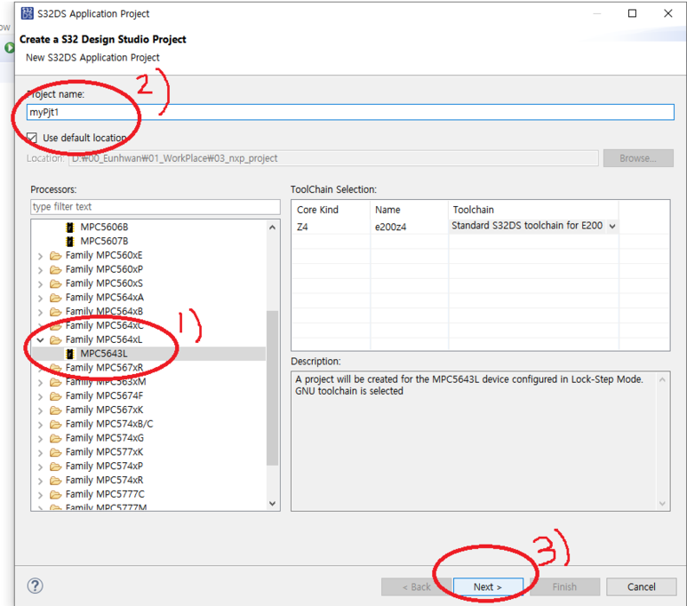Click the Family MPC560xS folder icon
The width and height of the screenshot is (687, 606).
[55, 283]
